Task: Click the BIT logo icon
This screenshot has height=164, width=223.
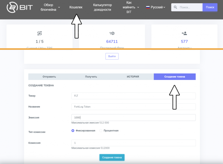Action: click(x=12, y=7)
